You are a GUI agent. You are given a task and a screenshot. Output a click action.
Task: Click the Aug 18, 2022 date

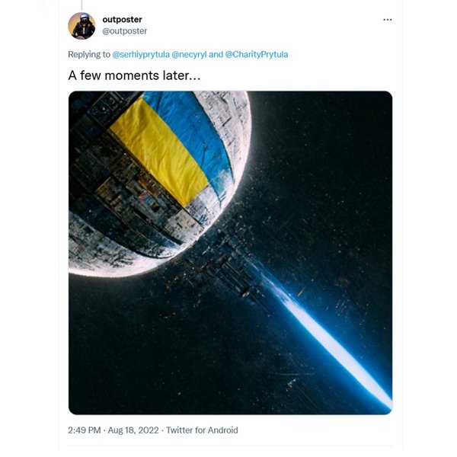tap(133, 430)
